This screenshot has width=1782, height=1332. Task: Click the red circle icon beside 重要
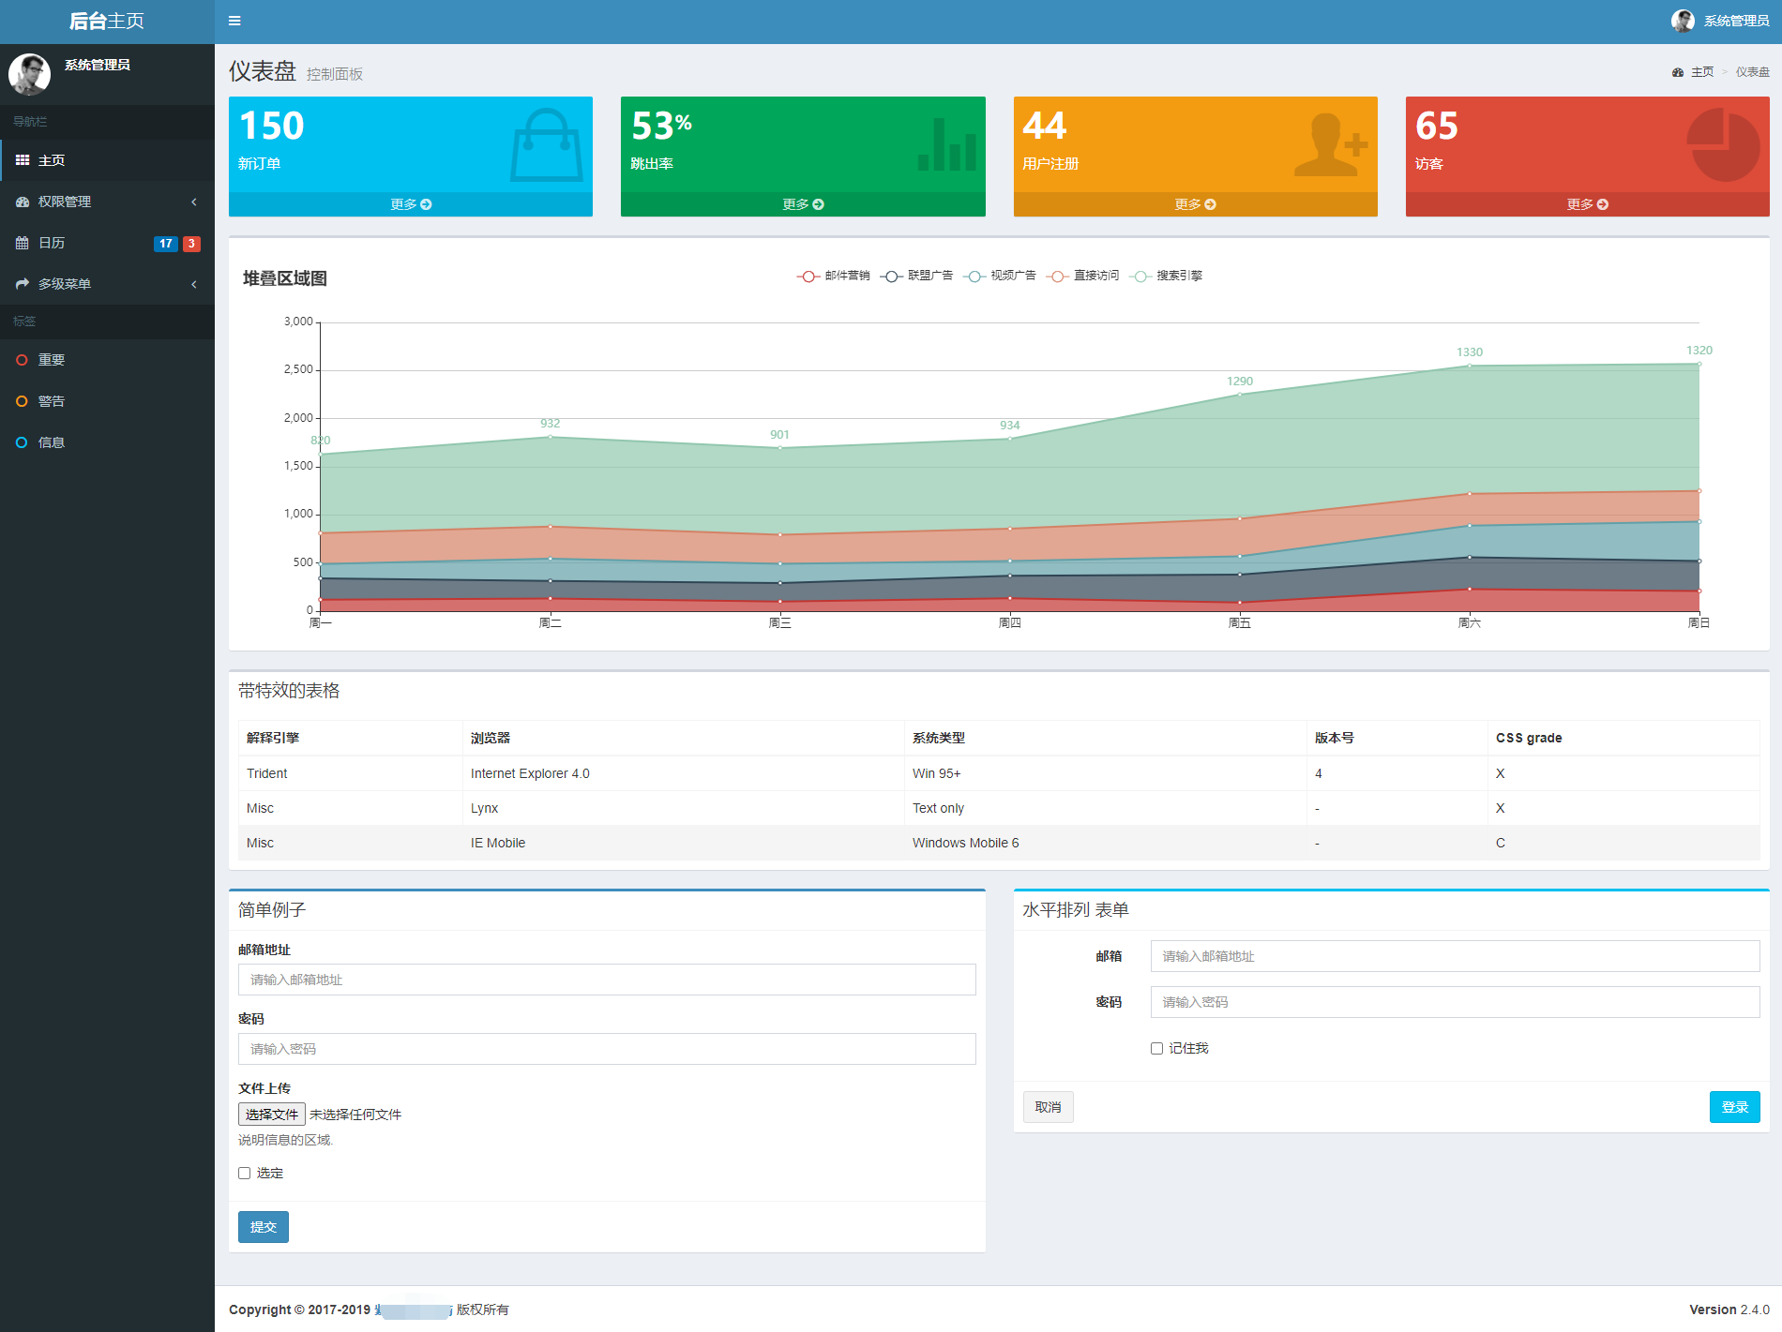tap(22, 360)
